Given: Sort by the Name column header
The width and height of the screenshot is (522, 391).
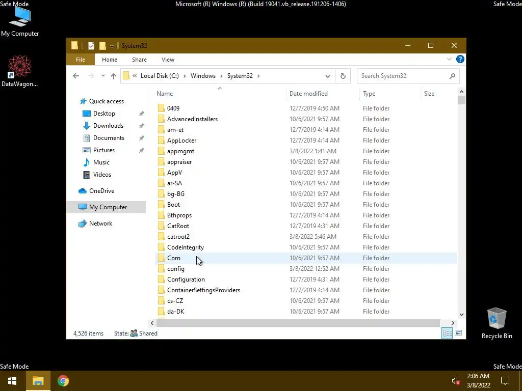Looking at the screenshot, I should point(220,94).
